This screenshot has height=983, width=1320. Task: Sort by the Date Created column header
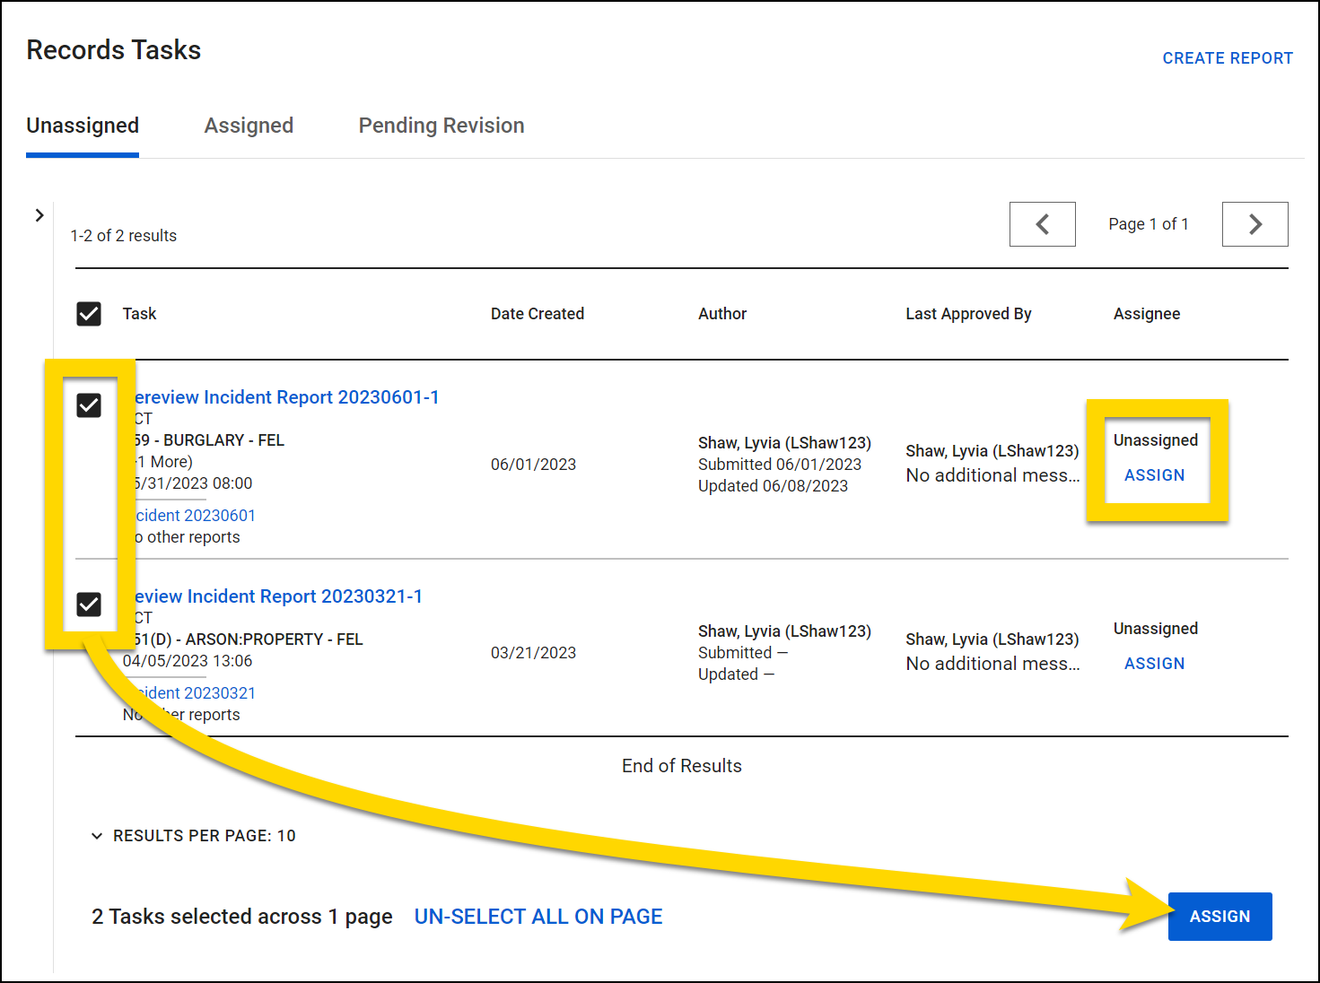point(537,314)
